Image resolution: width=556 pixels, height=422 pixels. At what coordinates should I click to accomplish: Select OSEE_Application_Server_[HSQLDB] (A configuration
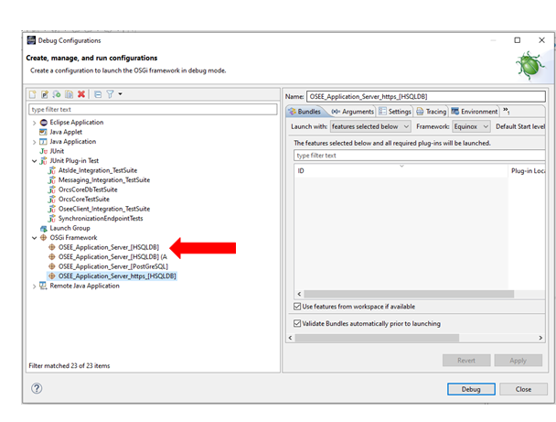point(112,256)
